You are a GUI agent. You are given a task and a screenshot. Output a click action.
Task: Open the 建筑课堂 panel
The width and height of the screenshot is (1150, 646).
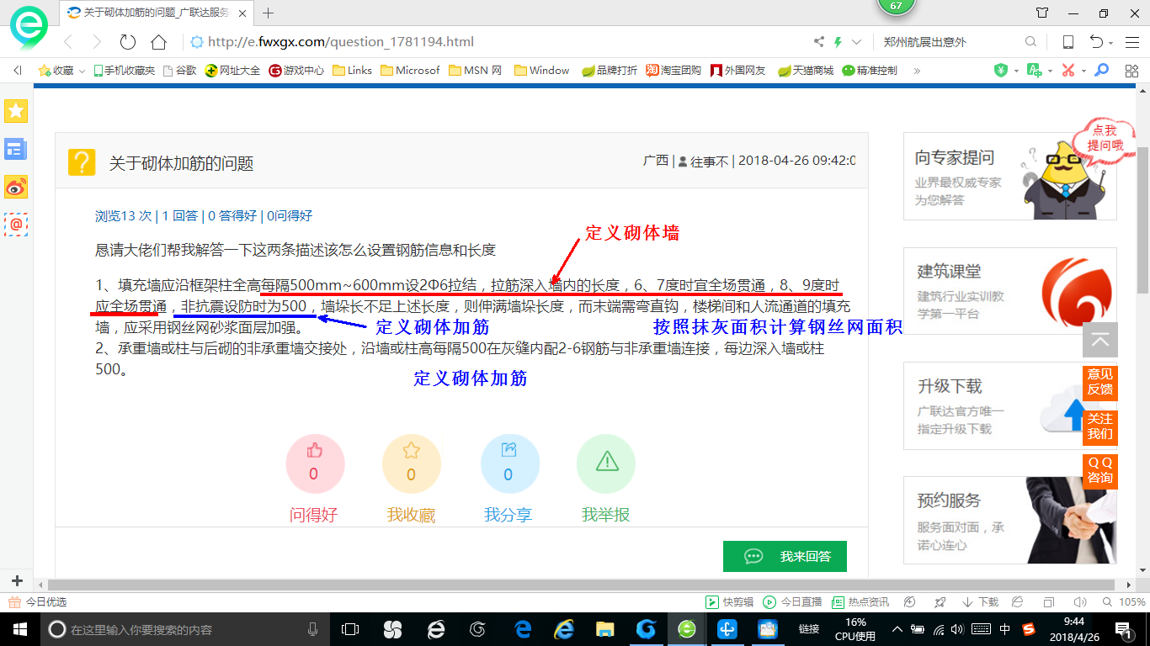(x=1010, y=291)
